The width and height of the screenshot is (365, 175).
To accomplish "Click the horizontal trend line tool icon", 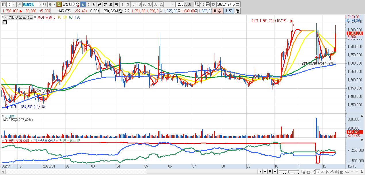I will tap(323, 172).
